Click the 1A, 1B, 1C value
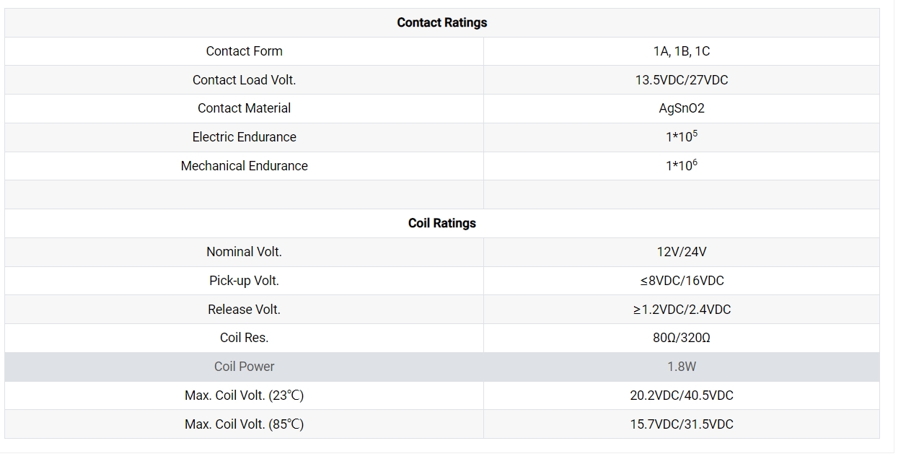The image size is (906, 459). click(681, 51)
